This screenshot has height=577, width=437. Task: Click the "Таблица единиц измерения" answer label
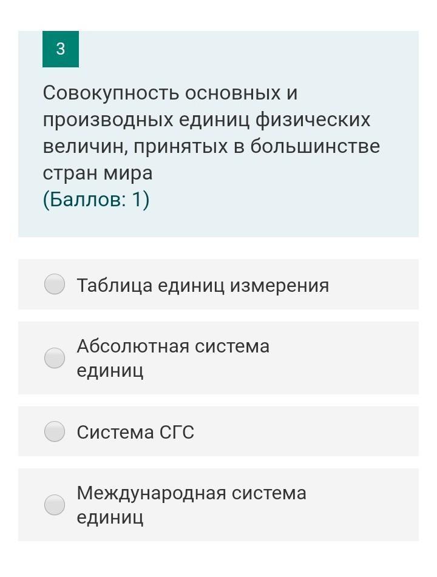[203, 285]
